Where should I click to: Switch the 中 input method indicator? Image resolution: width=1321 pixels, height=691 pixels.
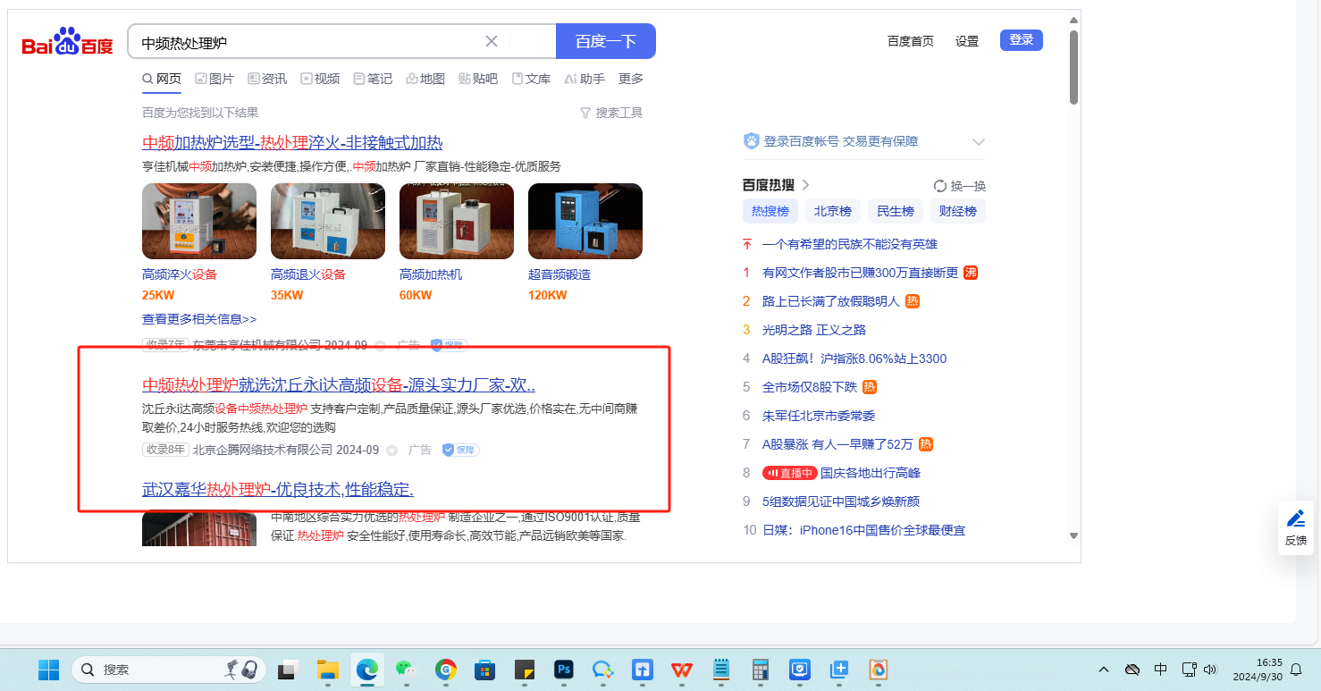(x=1161, y=670)
